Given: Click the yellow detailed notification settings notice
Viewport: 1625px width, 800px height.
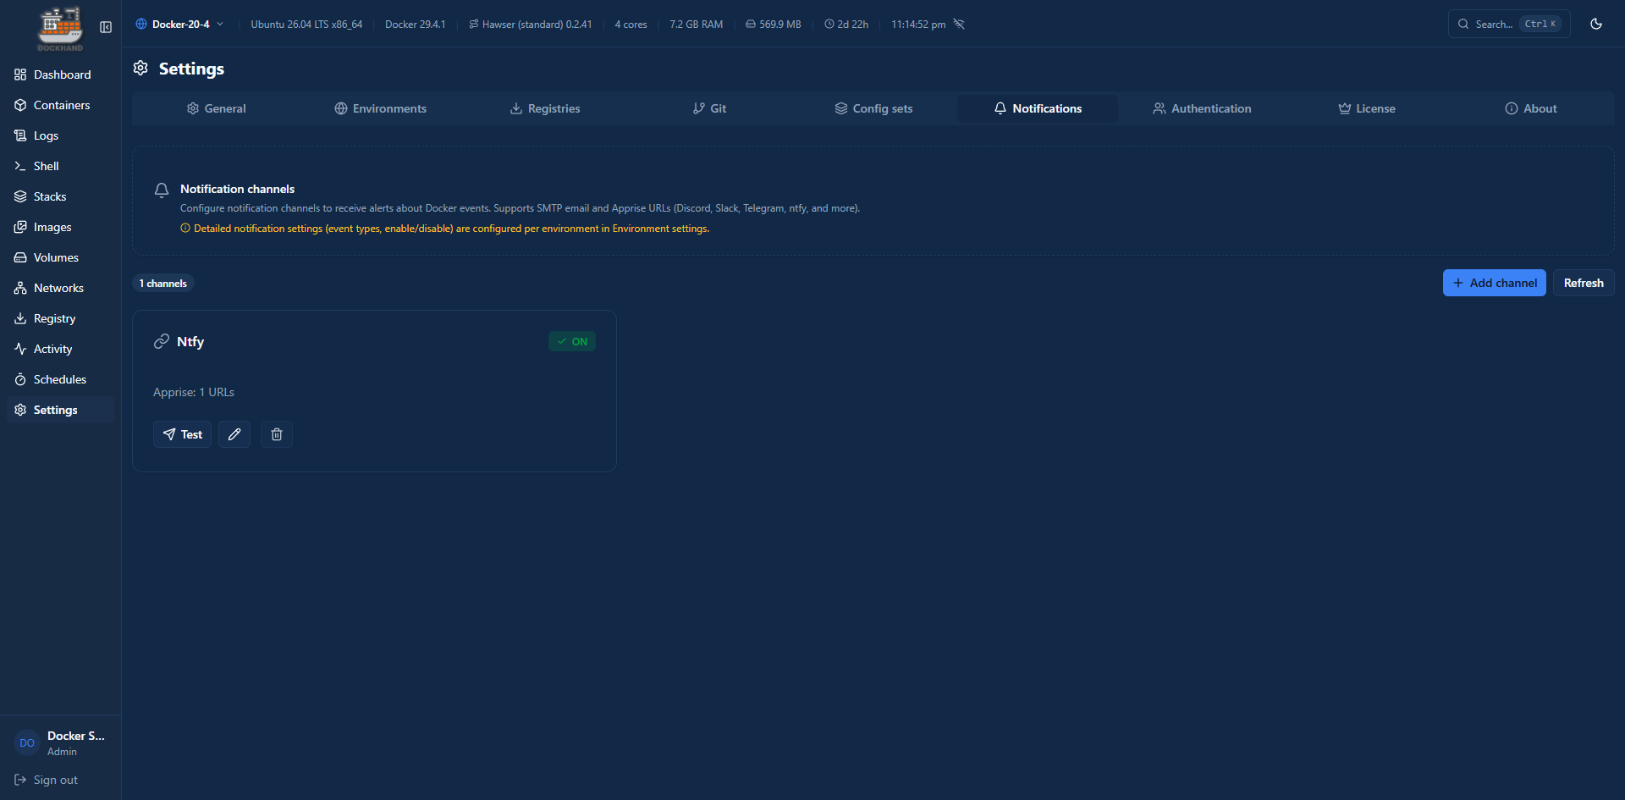Looking at the screenshot, I should [445, 229].
